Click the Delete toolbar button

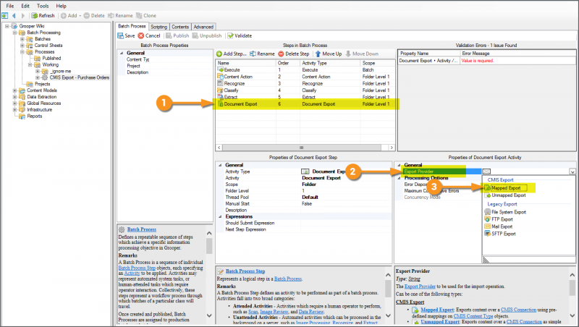click(94, 15)
